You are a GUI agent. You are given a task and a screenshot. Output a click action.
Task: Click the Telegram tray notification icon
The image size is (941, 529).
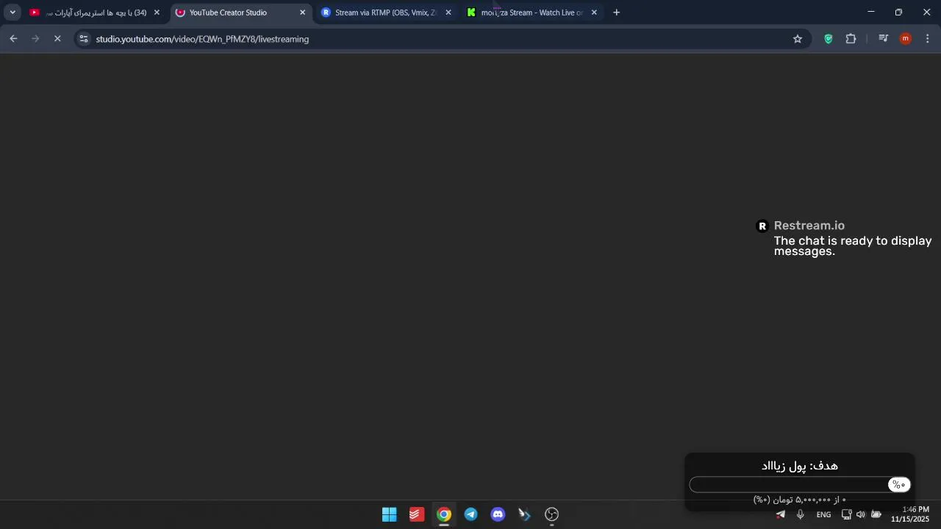(x=780, y=514)
